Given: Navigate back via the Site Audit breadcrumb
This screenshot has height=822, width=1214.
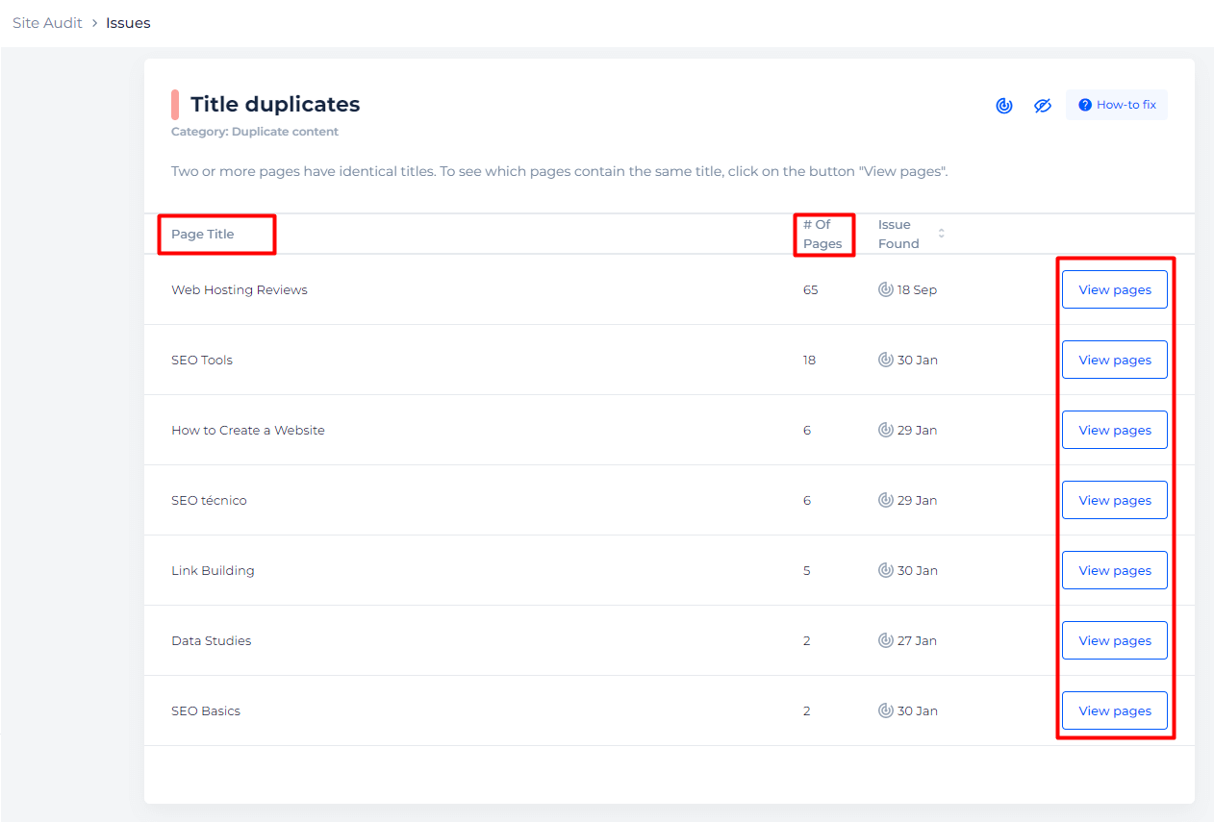Looking at the screenshot, I should tap(46, 22).
